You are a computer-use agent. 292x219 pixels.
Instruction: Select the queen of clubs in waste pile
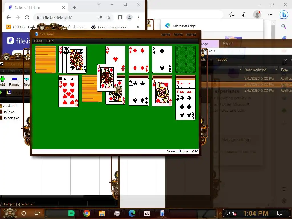point(76,60)
